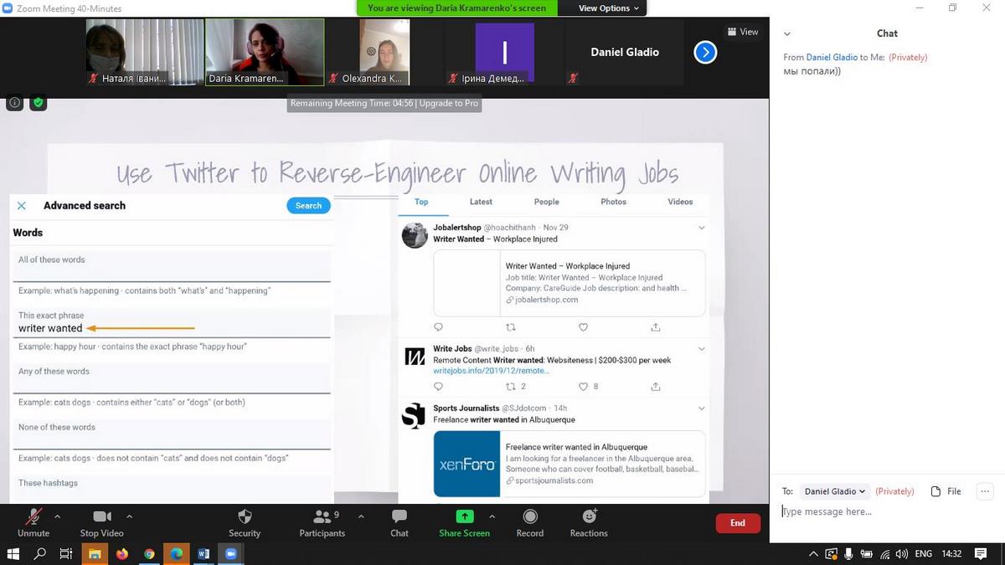Change layout using the View button

[x=743, y=32]
